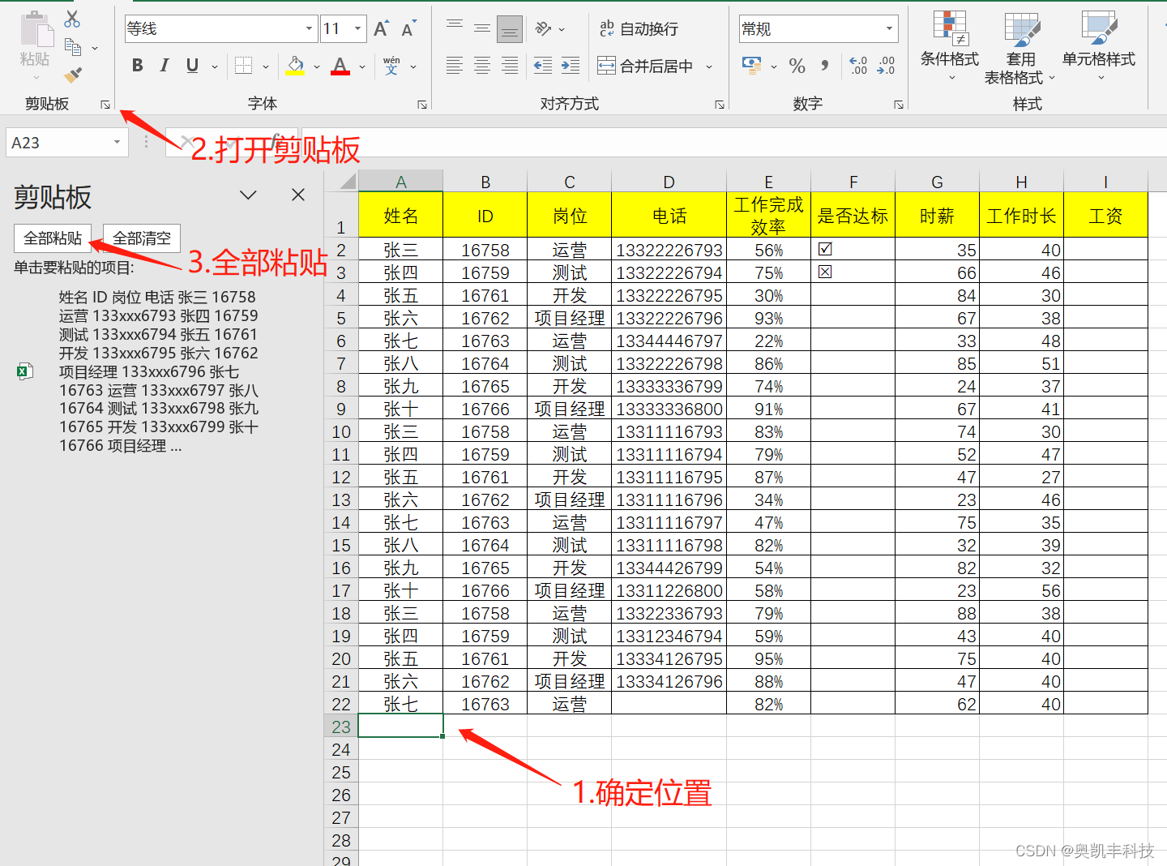Viewport: 1167px width, 866px height.
Task: Open number format dropdown 常规
Action: coord(890,29)
